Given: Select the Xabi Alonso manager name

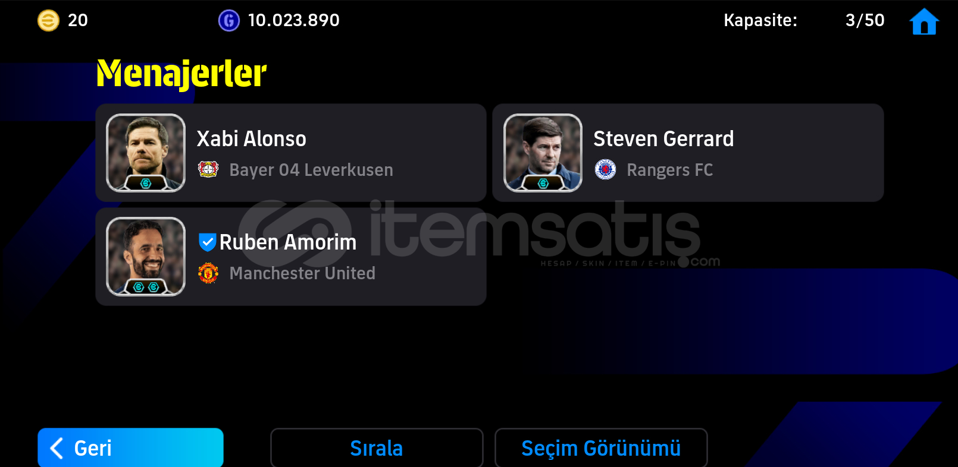Looking at the screenshot, I should tap(251, 138).
